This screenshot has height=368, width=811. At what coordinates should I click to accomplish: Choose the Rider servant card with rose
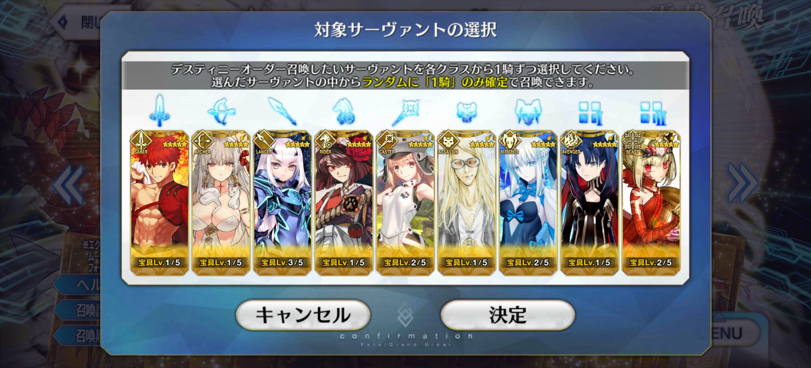click(344, 203)
